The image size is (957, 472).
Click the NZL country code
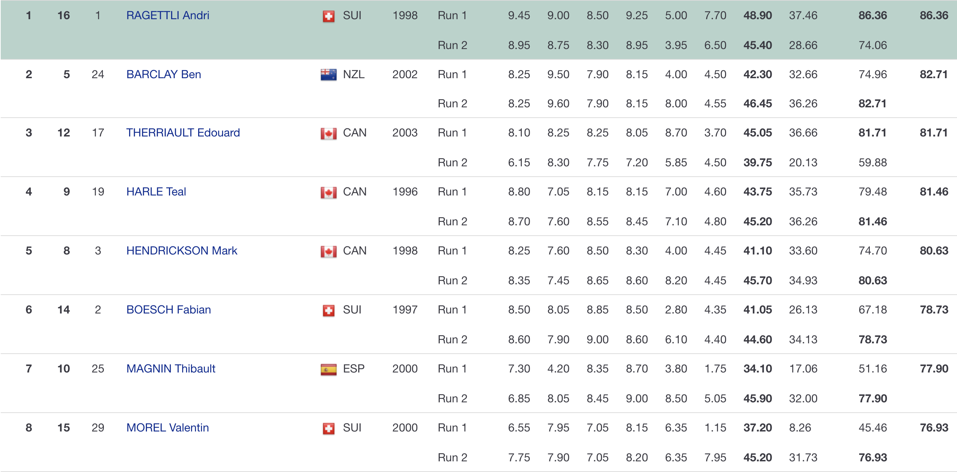pos(353,74)
